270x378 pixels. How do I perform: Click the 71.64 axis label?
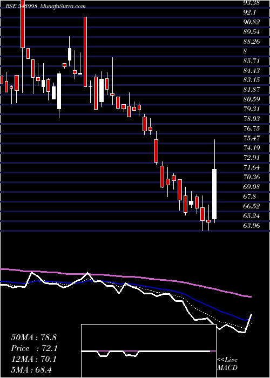coord(252,167)
